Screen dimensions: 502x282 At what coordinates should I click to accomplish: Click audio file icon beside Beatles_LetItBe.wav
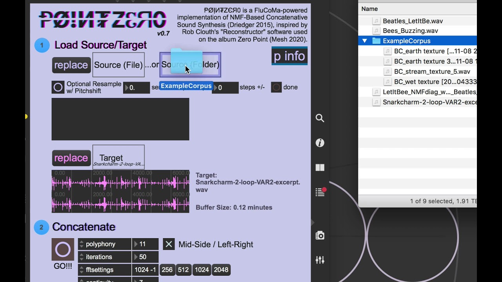[x=376, y=21]
